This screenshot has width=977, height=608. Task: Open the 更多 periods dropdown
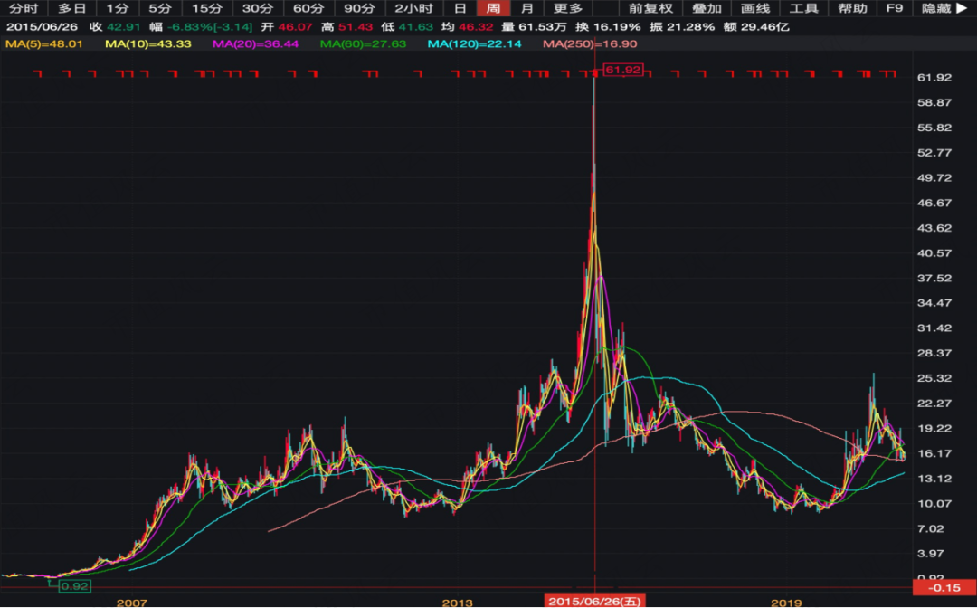pyautogui.click(x=569, y=8)
